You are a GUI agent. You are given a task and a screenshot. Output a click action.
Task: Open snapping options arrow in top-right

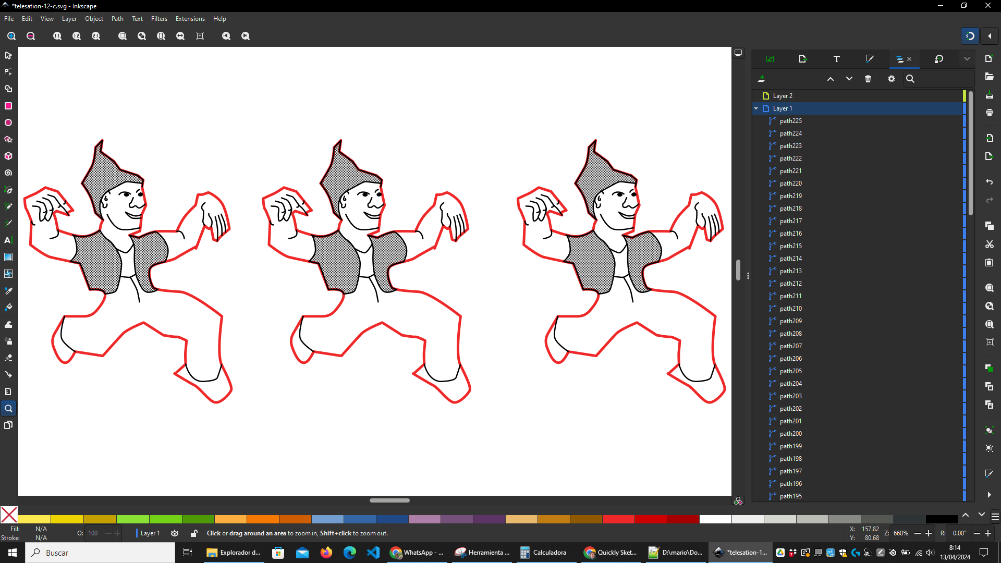tap(990, 36)
